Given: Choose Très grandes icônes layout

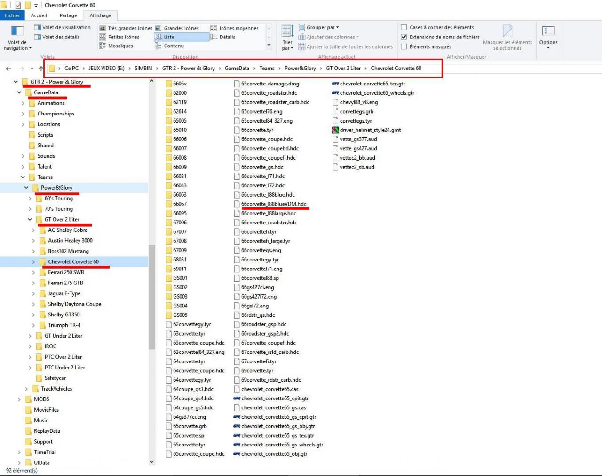Looking at the screenshot, I should (x=126, y=28).
